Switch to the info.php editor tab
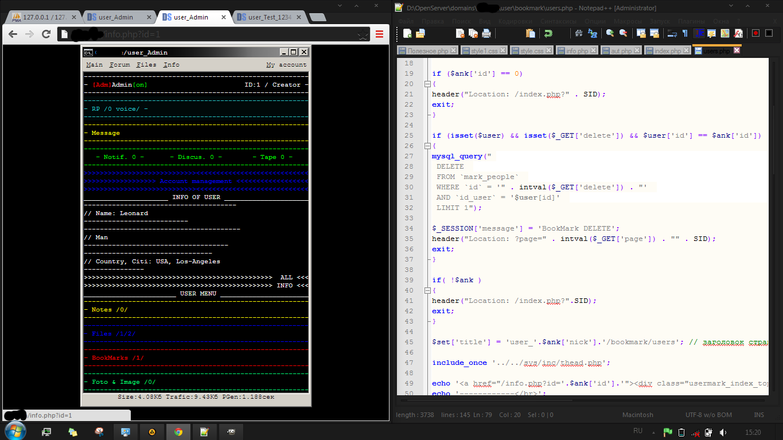The image size is (783, 440). (x=576, y=51)
